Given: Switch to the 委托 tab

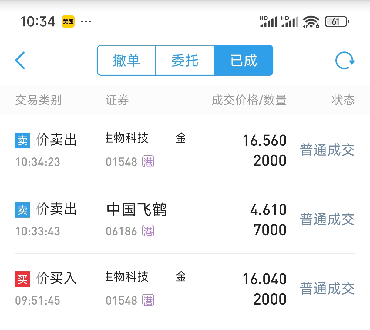Looking at the screenshot, I should (x=185, y=60).
